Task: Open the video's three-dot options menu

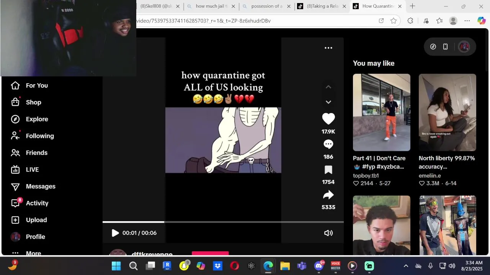Action: 328,48
